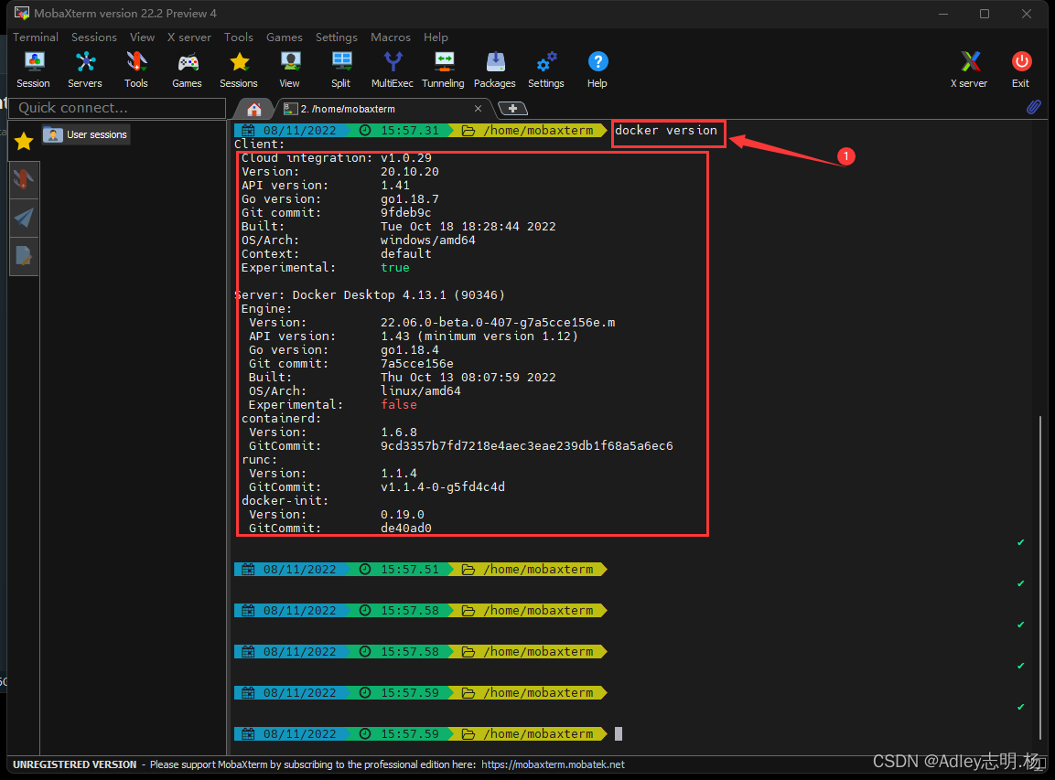Select the Split terminal icon

pos(341,69)
